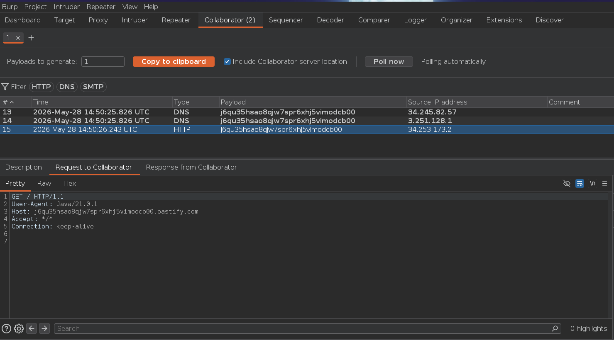Viewport: 614px width, 340px height.
Task: Click the Filter funnel icon
Action: [x=5, y=87]
